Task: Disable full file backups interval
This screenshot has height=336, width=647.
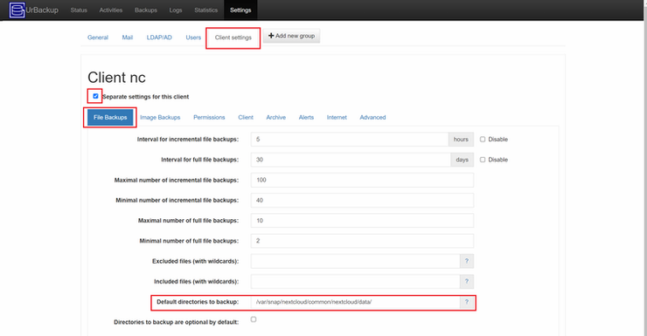Action: click(x=483, y=160)
